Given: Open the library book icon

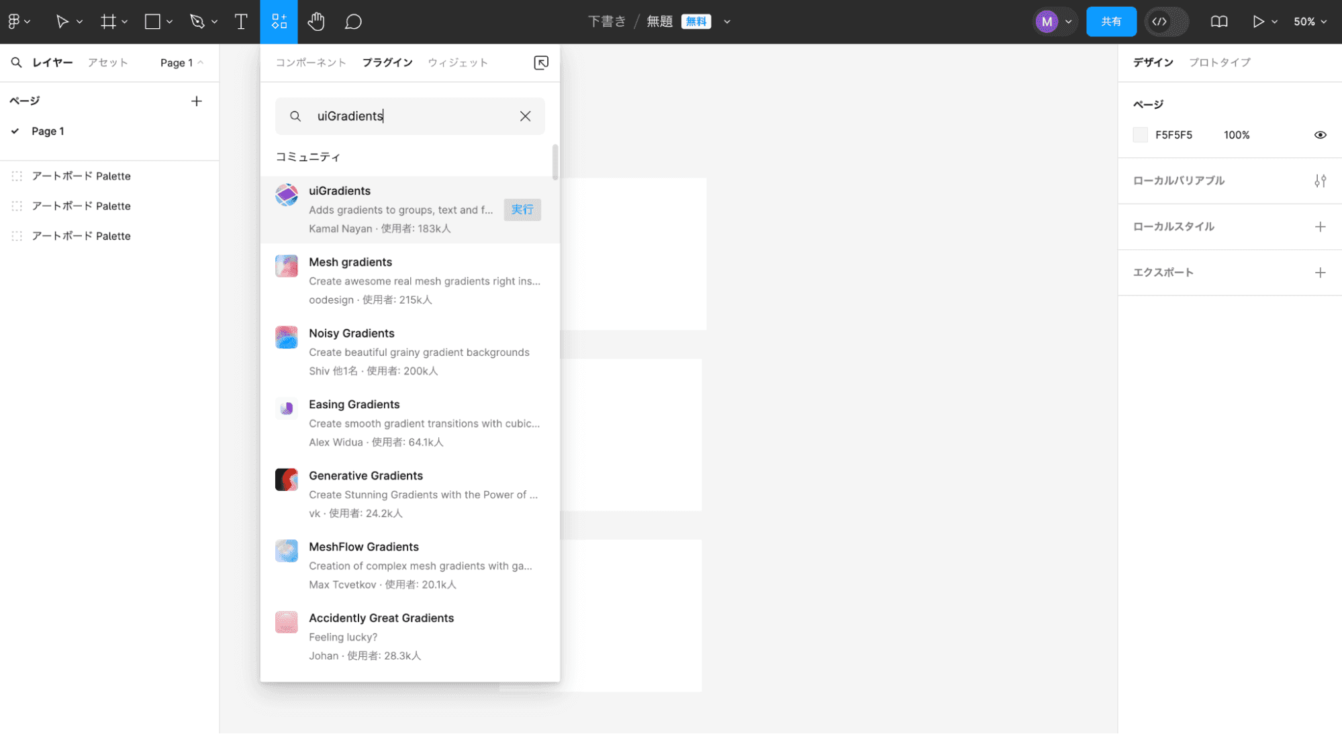Looking at the screenshot, I should 1219,21.
